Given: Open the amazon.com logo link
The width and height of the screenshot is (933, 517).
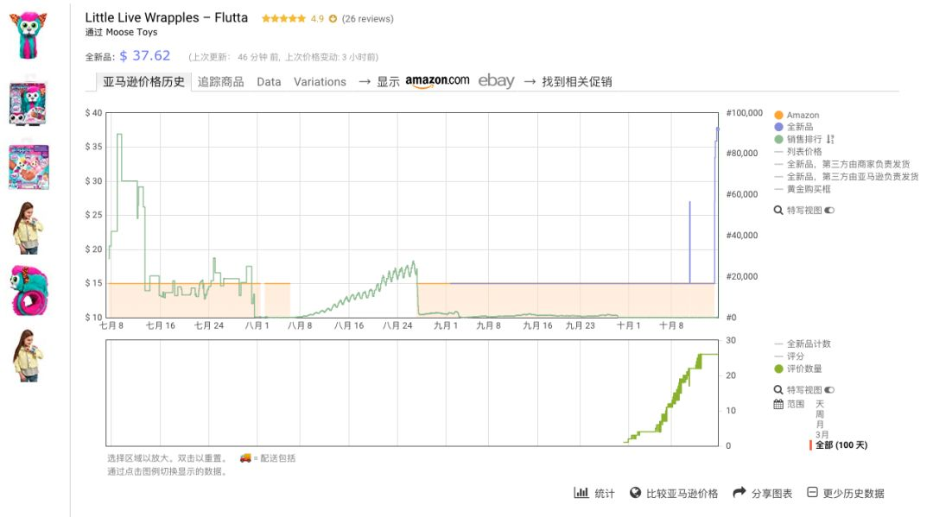Looking at the screenshot, I should 437,81.
